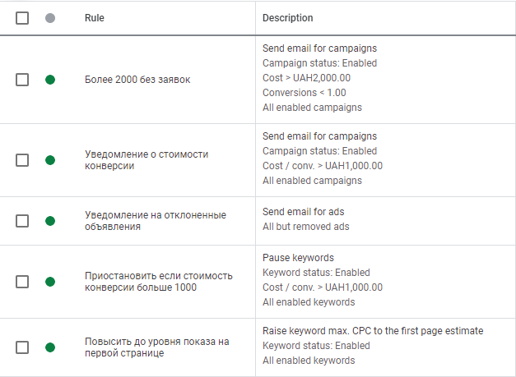Click status dot for 'Уведомление на отклоненные объявления'
Image resolution: width=516 pixels, height=377 pixels.
click(x=50, y=220)
